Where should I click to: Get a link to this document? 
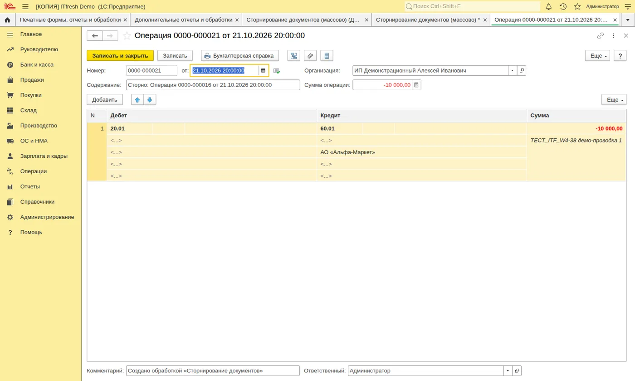coord(601,36)
